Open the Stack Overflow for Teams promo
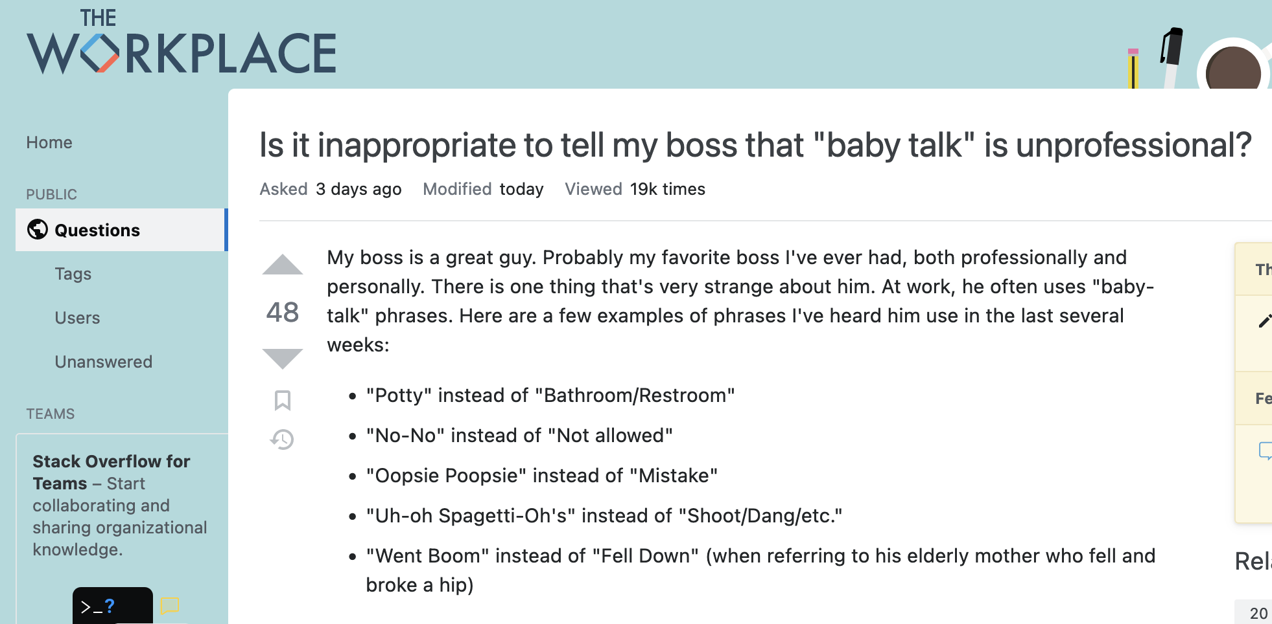The image size is (1272, 624). (x=112, y=472)
